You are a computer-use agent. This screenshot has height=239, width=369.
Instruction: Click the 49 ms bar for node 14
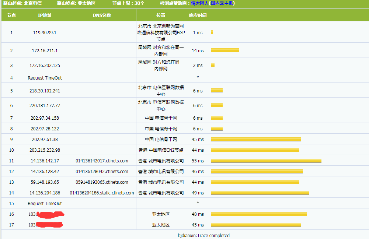click(260, 193)
